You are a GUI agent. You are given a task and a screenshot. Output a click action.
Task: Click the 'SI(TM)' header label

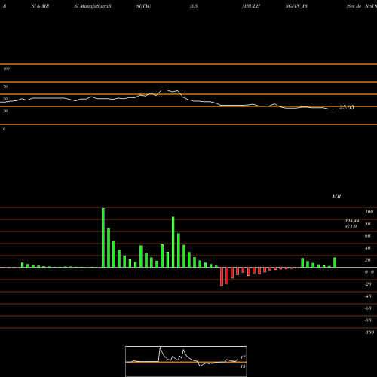coord(143,6)
